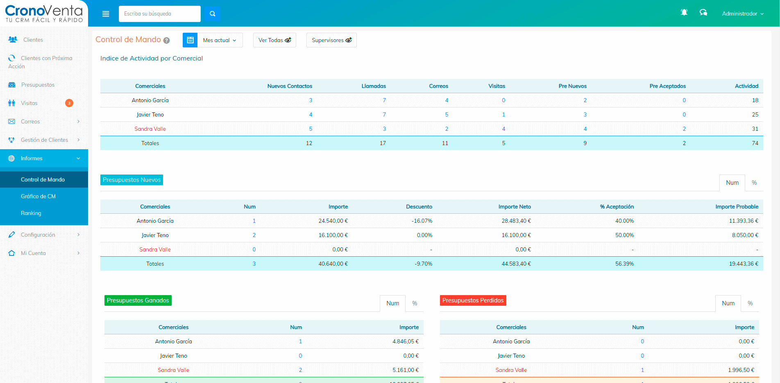
Task: Expand the Configuración submenu chevron
Action: pos(78,235)
